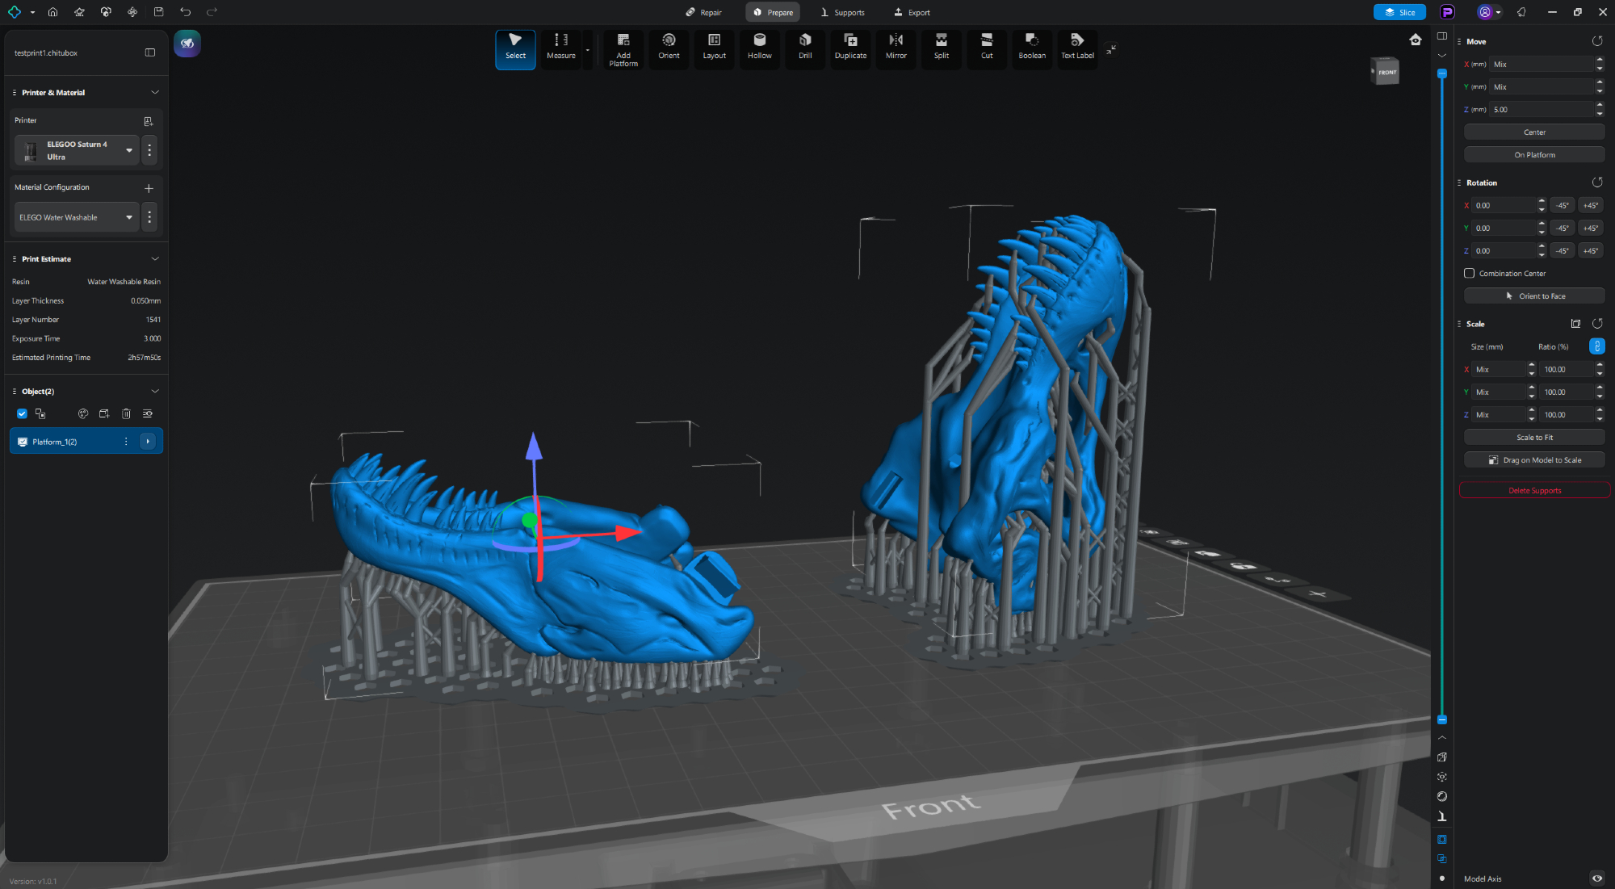Switch to the Supports tab
Screen dimensions: 1615x889
(842, 12)
